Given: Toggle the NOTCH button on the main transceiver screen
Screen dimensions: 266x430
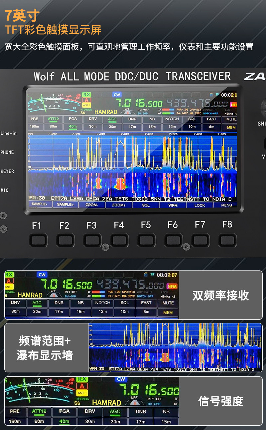Looking at the screenshot, I should coord(172,119).
